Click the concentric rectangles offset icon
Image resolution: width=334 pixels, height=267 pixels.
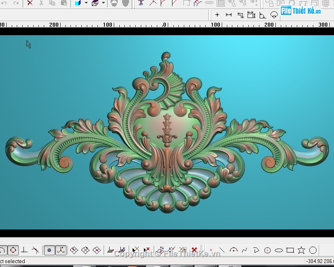tap(221, 3)
